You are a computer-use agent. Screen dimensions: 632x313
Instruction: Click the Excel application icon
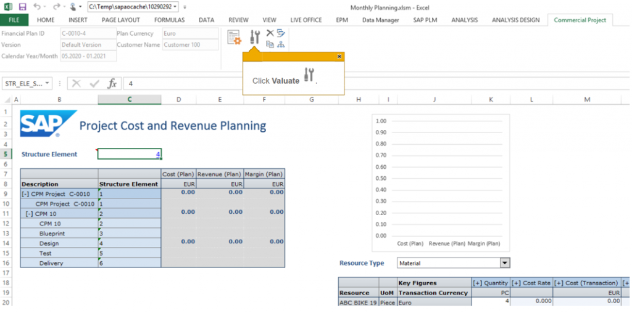[x=8, y=7]
